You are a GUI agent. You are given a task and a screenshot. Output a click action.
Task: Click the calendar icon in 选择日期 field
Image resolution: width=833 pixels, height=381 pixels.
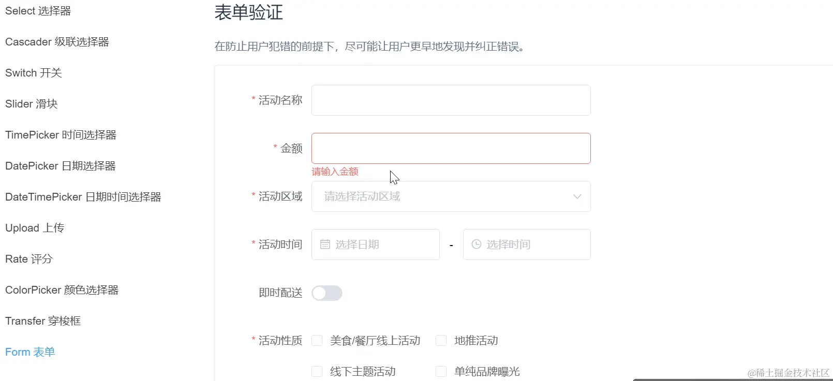pyautogui.click(x=325, y=244)
